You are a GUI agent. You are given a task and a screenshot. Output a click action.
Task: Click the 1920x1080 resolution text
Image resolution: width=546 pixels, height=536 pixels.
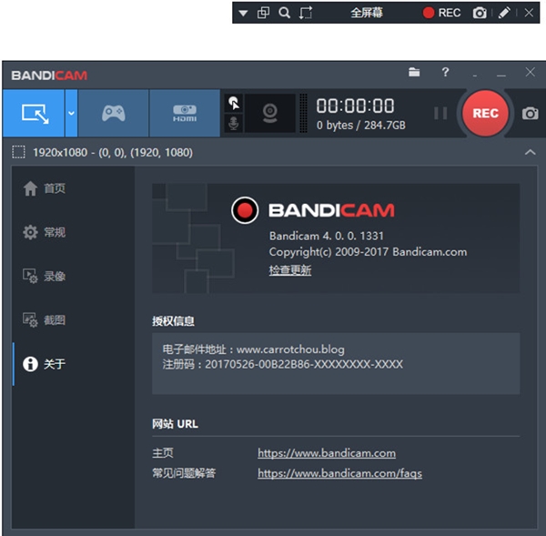[x=113, y=153]
